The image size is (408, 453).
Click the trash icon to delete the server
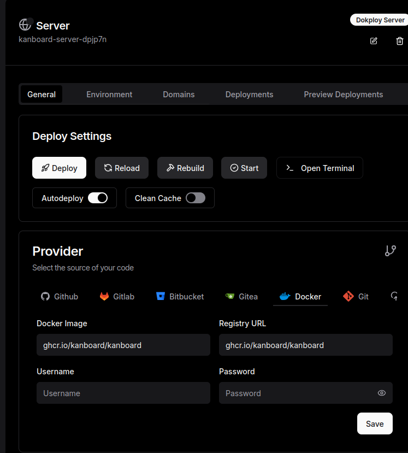[400, 40]
